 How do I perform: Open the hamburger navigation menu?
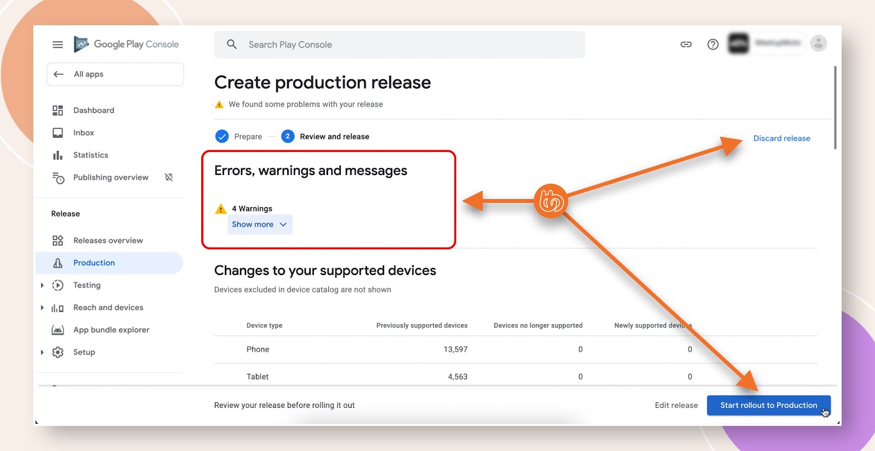tap(57, 45)
